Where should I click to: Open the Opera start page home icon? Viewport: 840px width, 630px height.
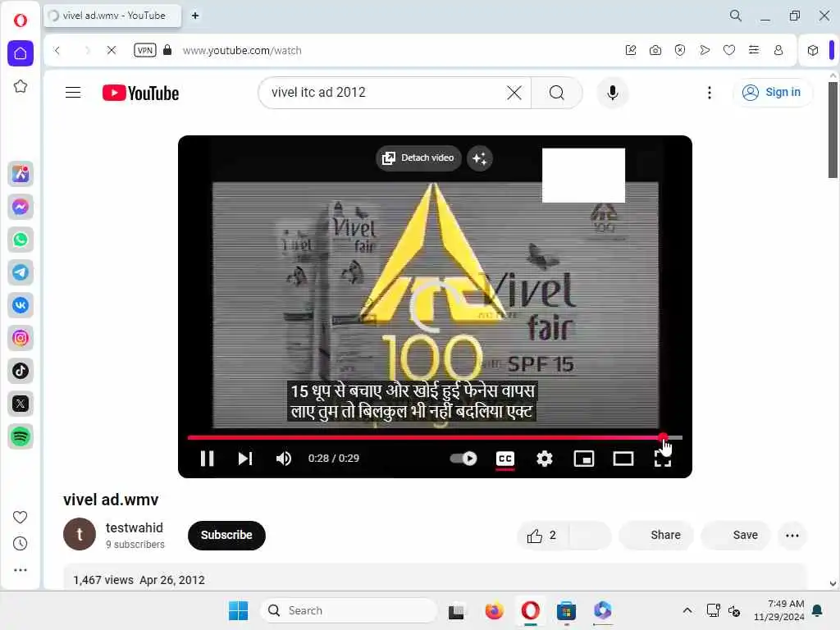(x=21, y=53)
